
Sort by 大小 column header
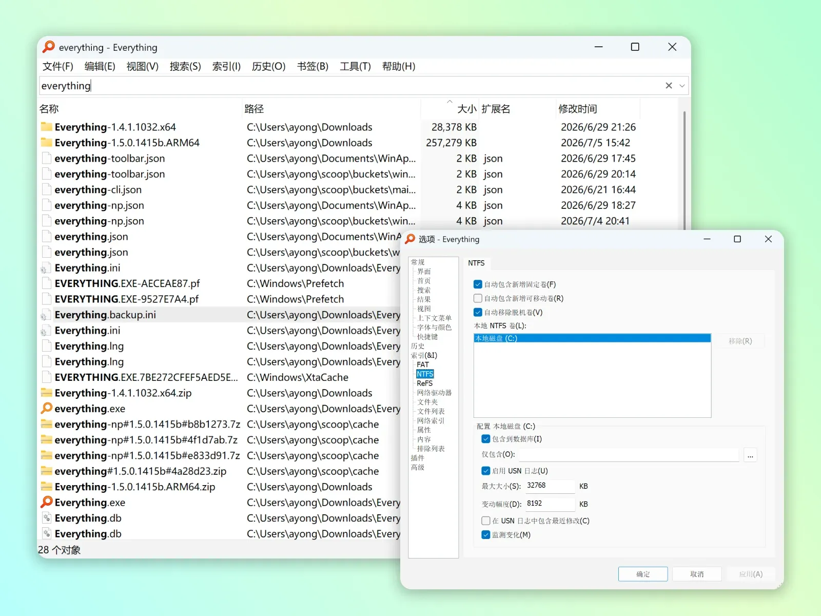466,109
